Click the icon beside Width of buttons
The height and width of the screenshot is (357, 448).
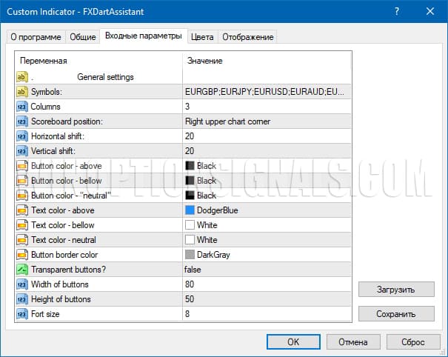[21, 284]
